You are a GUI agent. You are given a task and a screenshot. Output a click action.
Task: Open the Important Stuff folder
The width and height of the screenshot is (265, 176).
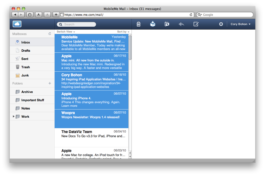32,100
